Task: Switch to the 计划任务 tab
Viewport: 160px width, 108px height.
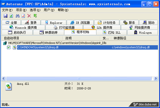Action: 107,22
